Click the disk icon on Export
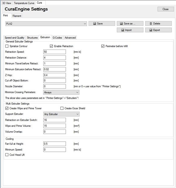This screenshot has width=176, height=188. pos(151,30)
